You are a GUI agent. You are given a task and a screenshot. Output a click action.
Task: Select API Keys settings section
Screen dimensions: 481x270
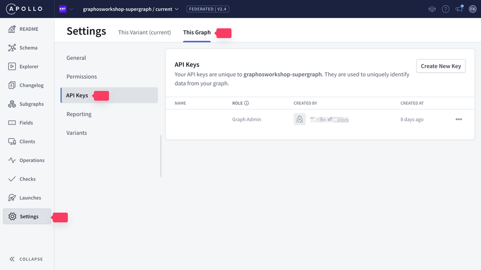(x=109, y=95)
